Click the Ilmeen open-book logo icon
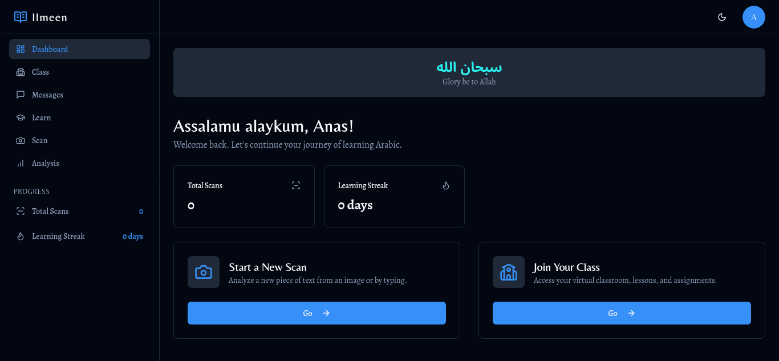The image size is (779, 361). pos(21,17)
